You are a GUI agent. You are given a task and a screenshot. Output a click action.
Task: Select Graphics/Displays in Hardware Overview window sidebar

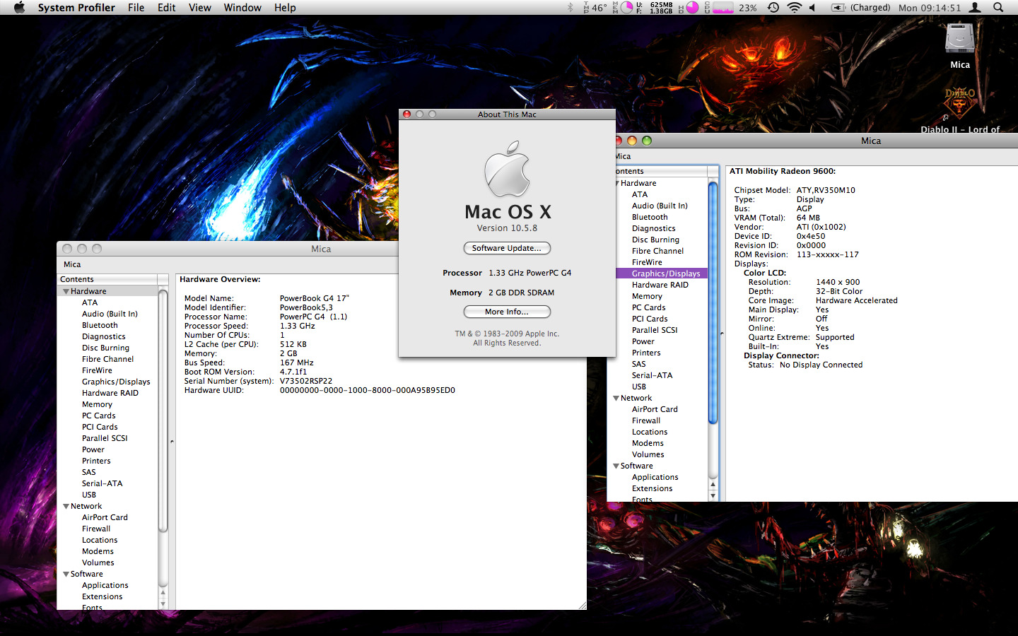coord(116,382)
